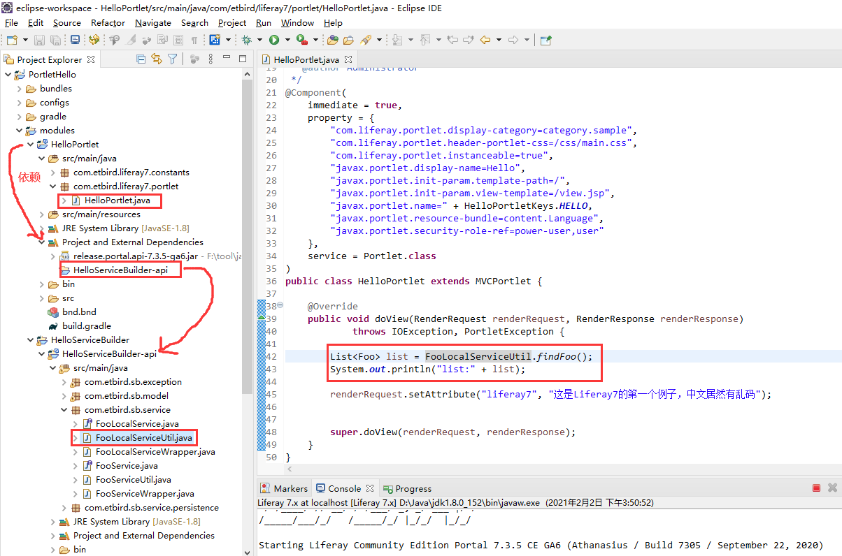
Task: Open the Window menu
Action: tap(298, 22)
